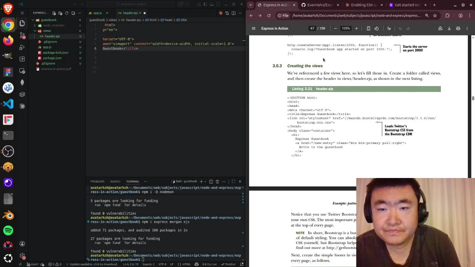Expand the node_modules folder
The height and width of the screenshot is (267, 475).
point(35,25)
